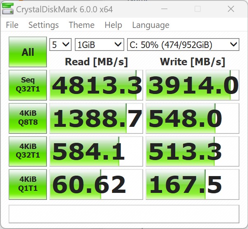Open the Theme menu
Viewport: 248px width, 229px height.
[x=81, y=25]
